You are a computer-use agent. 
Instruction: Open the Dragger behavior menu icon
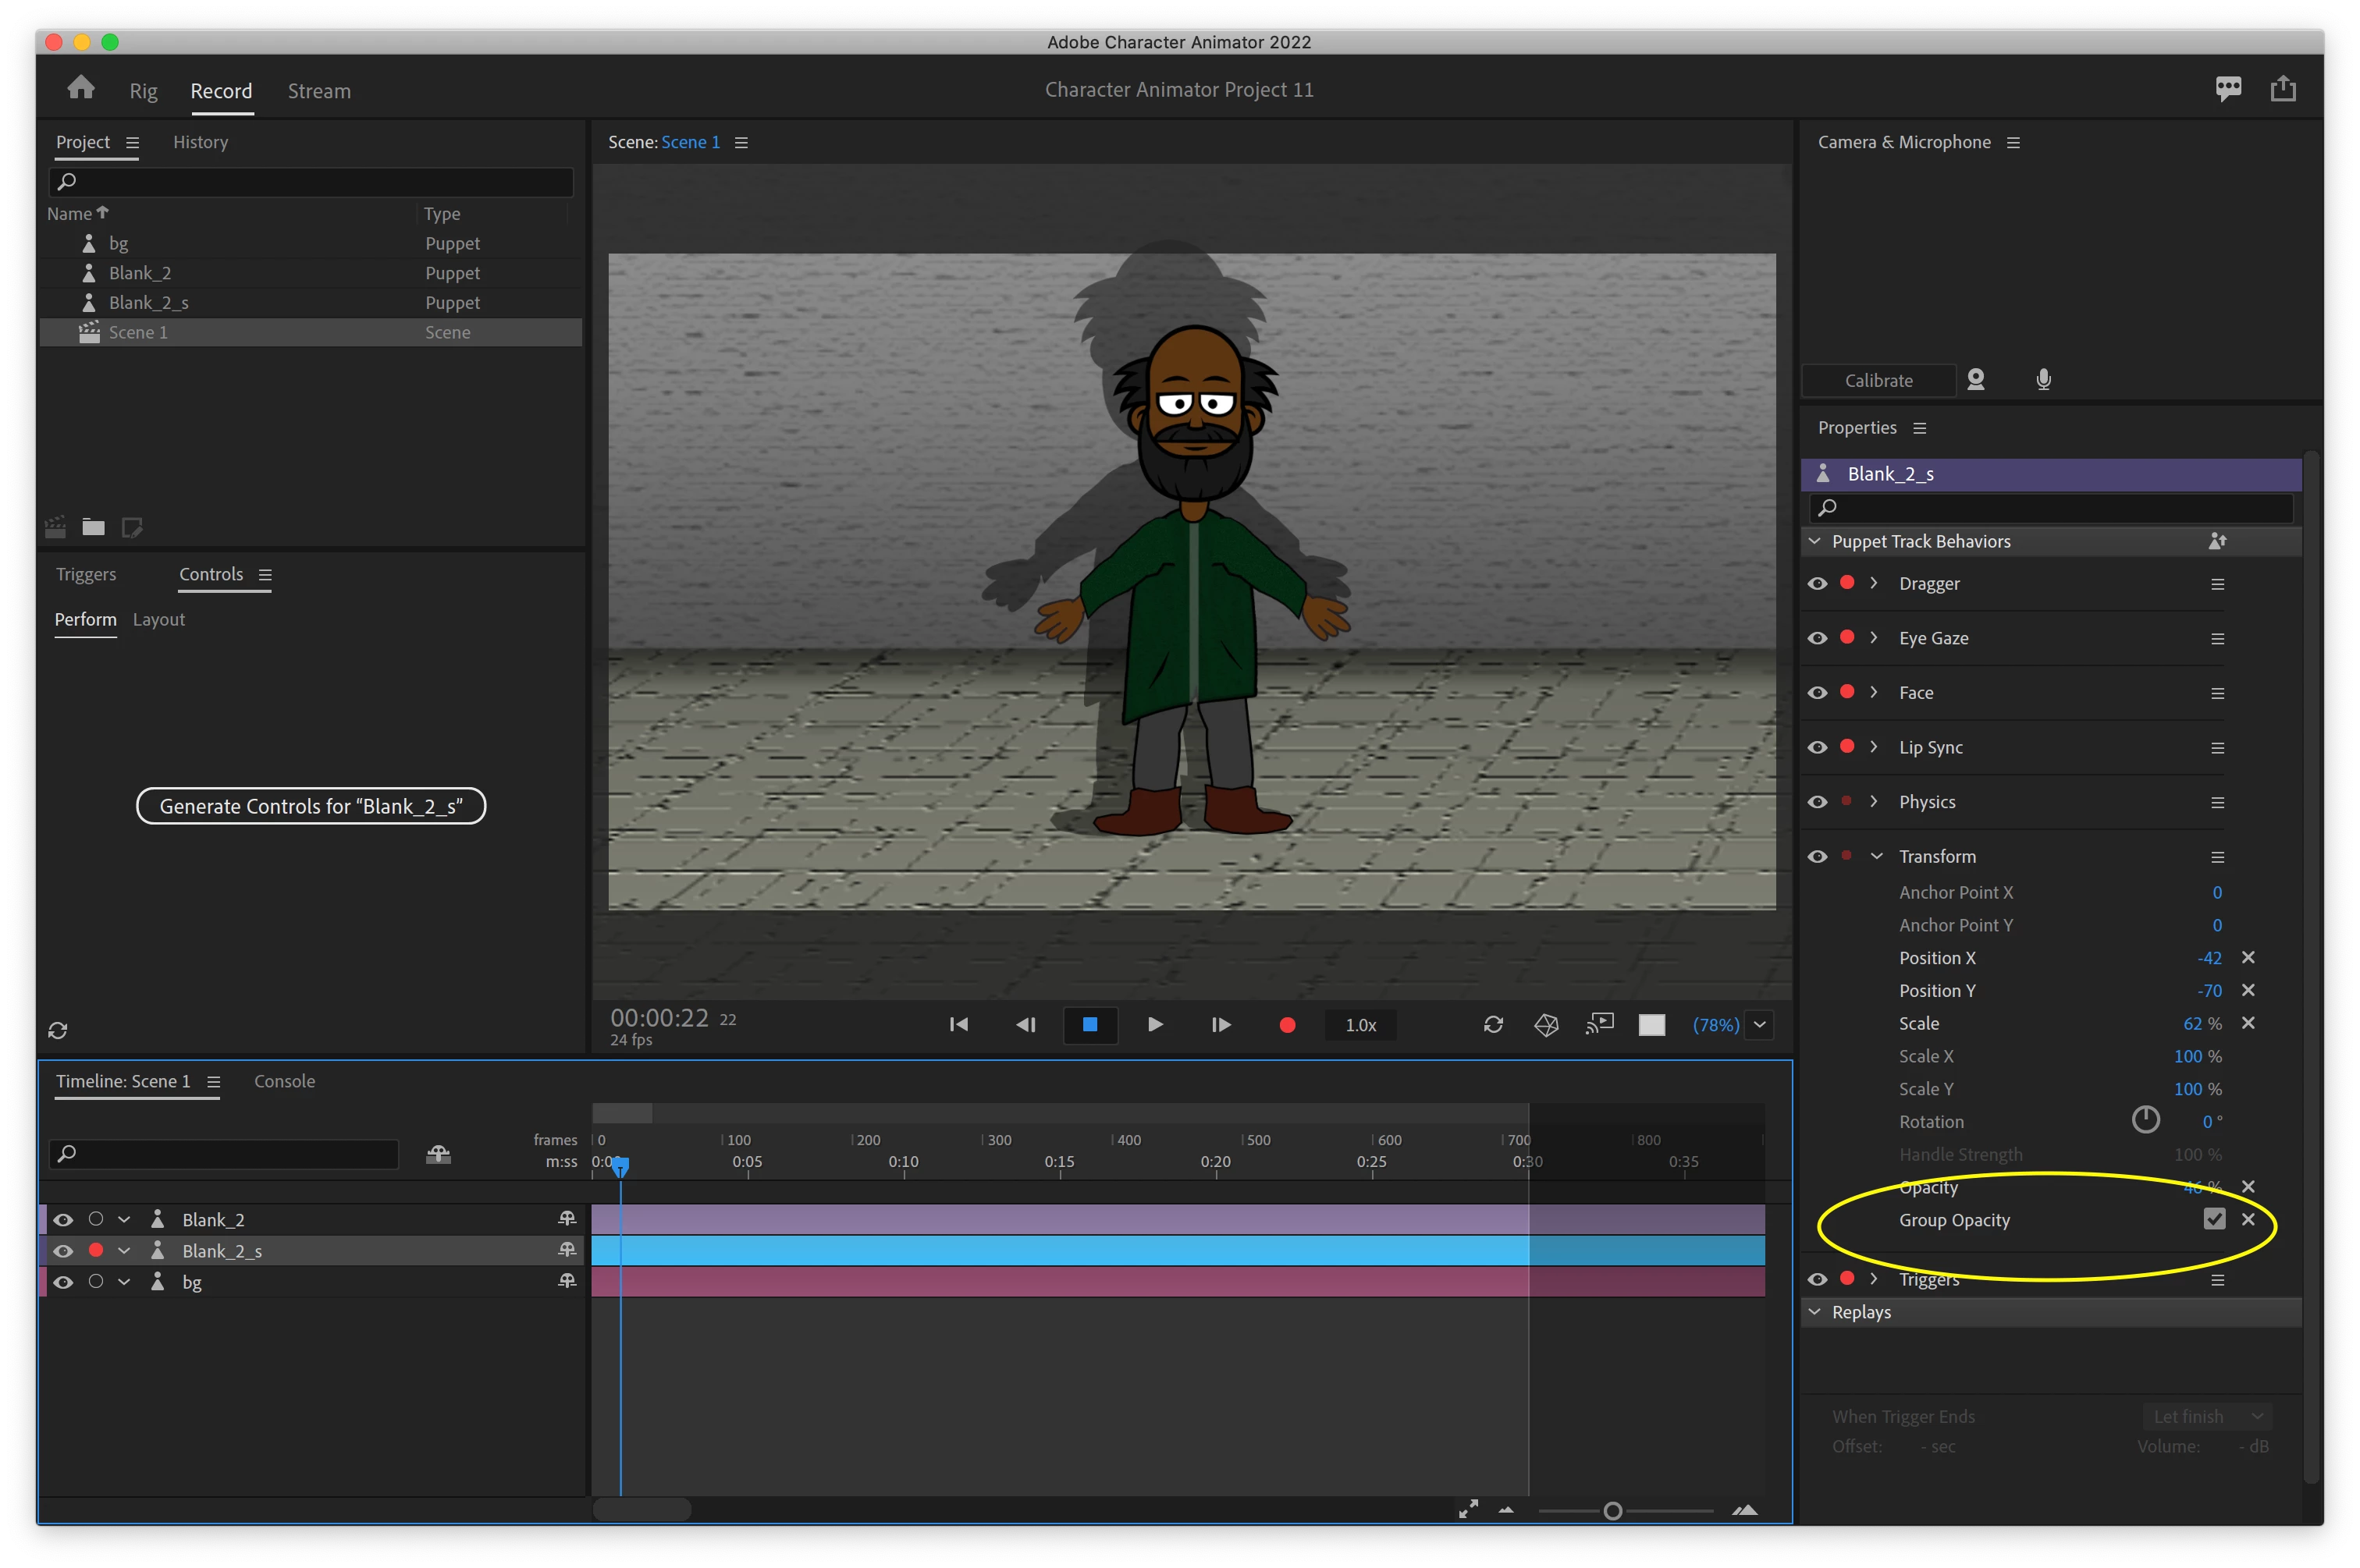(x=2218, y=584)
